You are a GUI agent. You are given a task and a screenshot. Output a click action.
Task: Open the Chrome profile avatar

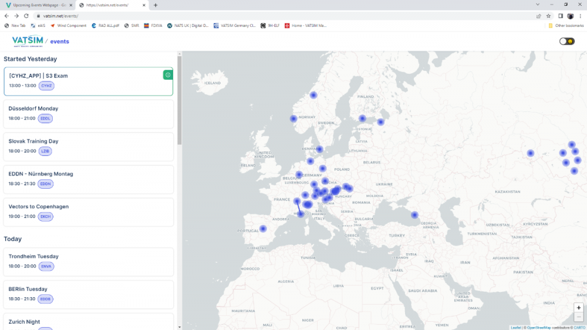coord(570,16)
